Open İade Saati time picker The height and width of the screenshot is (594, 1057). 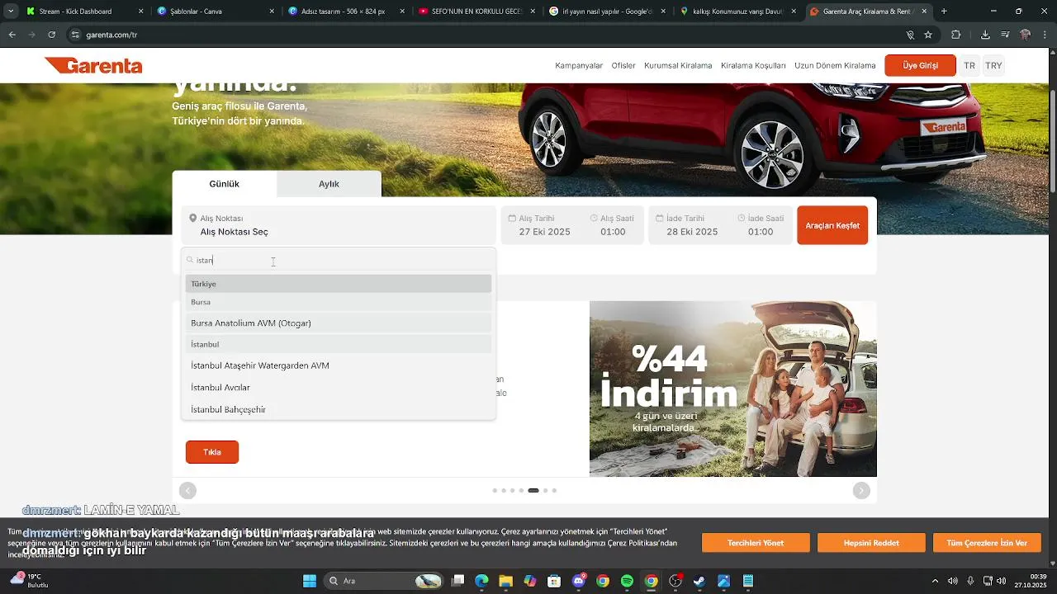tap(761, 232)
